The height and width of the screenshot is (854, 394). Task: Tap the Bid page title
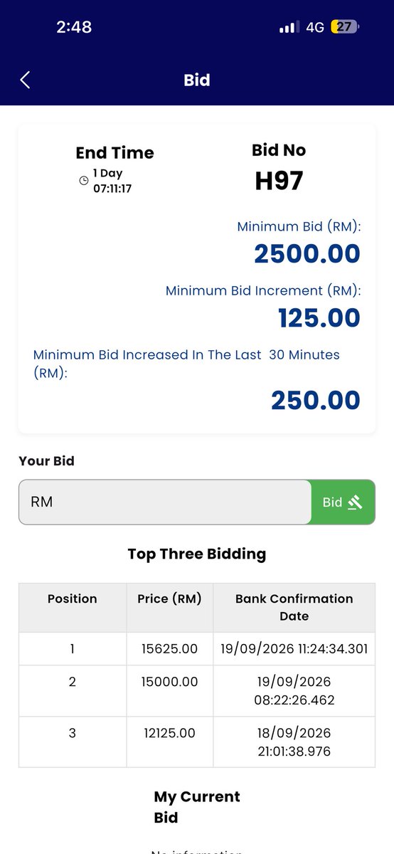tap(197, 80)
